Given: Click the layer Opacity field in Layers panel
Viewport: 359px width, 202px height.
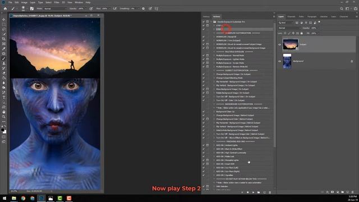Looking at the screenshot, I should click(x=314, y=28).
